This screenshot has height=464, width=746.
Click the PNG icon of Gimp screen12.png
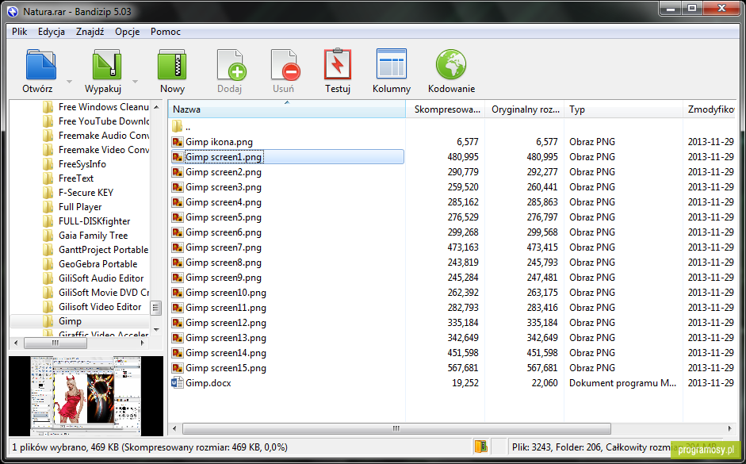pyautogui.click(x=178, y=323)
